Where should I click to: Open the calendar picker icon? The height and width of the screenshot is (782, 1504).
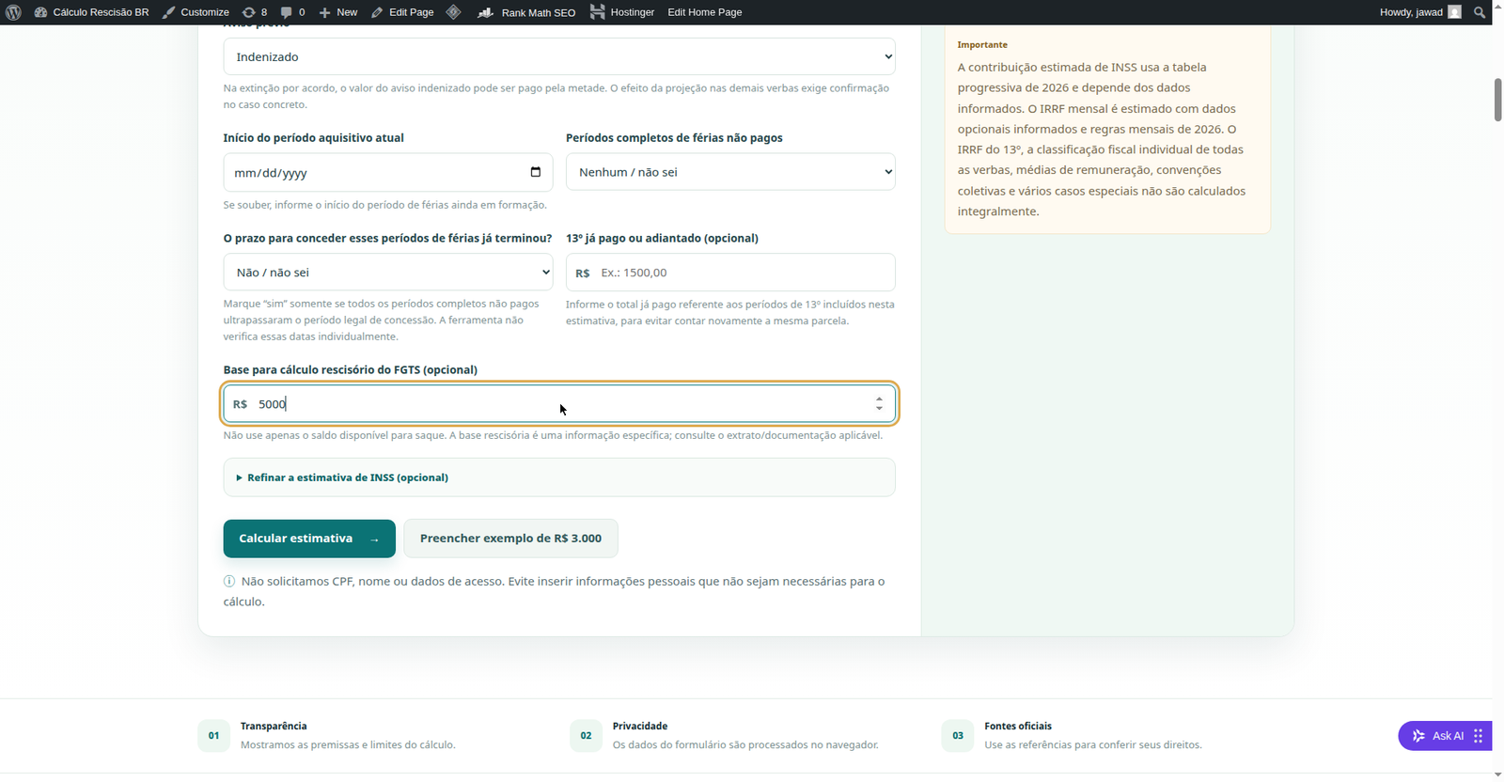pos(536,172)
